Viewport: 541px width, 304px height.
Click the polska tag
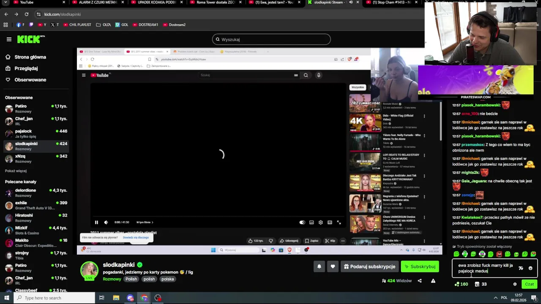pyautogui.click(x=167, y=279)
